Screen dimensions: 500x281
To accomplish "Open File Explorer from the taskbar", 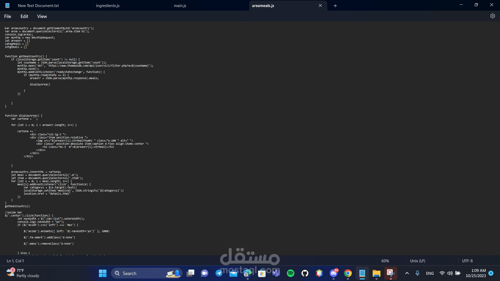I will pos(376,273).
